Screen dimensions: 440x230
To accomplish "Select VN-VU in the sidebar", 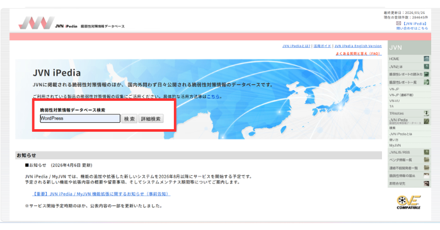I will [x=394, y=101].
